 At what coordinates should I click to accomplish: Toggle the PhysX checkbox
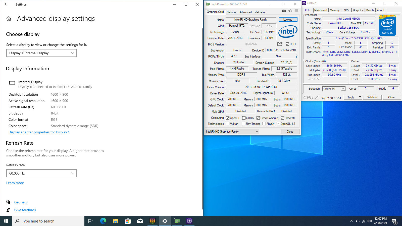click(x=264, y=124)
